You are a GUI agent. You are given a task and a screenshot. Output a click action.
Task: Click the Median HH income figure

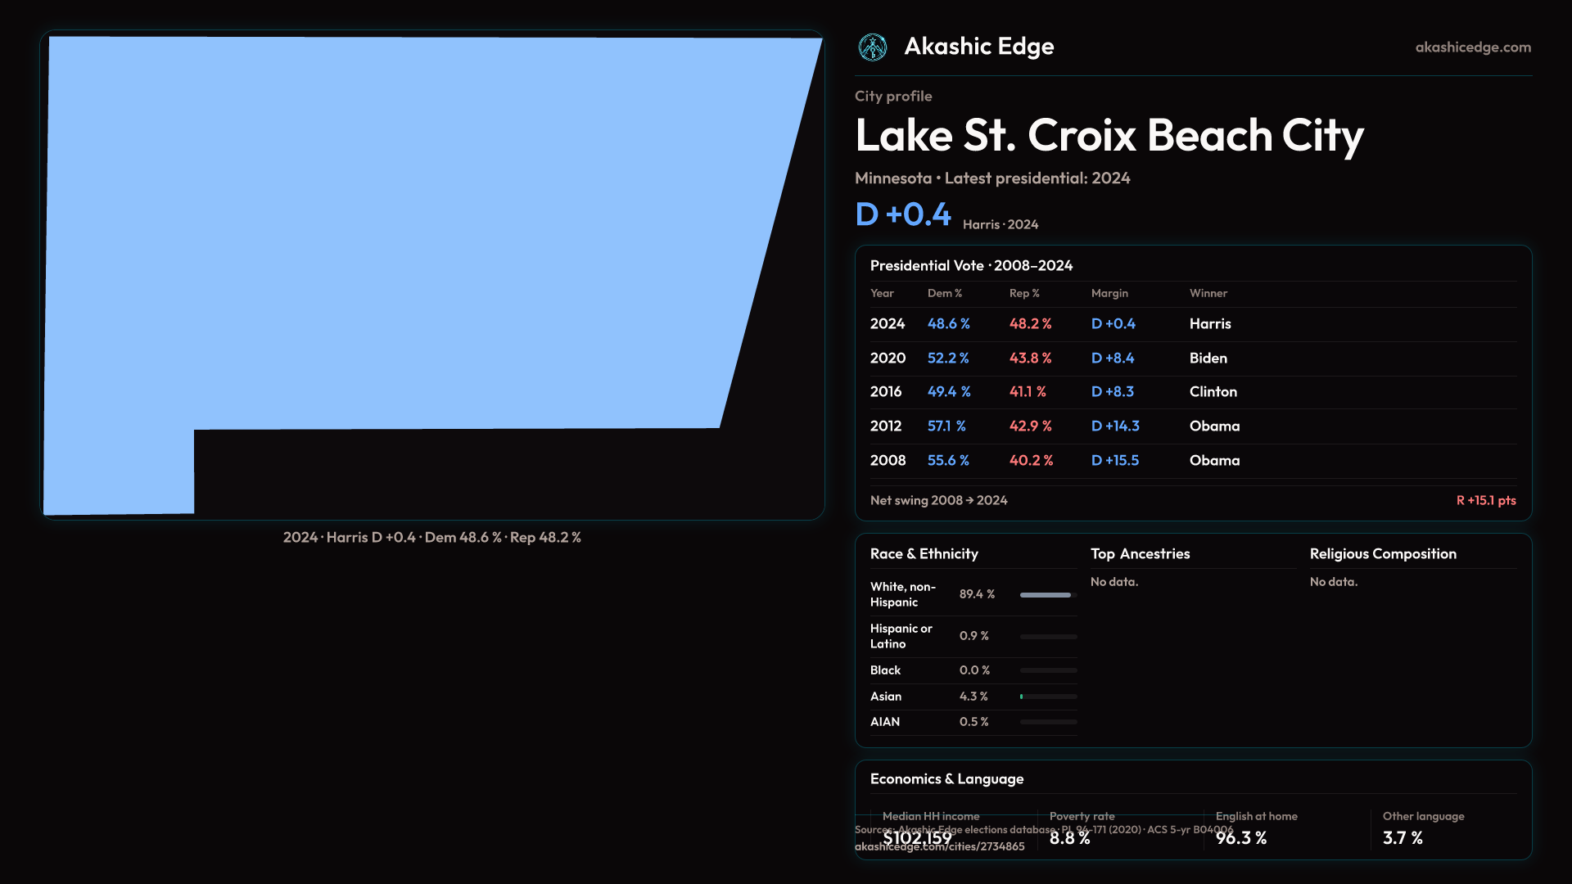tap(917, 837)
